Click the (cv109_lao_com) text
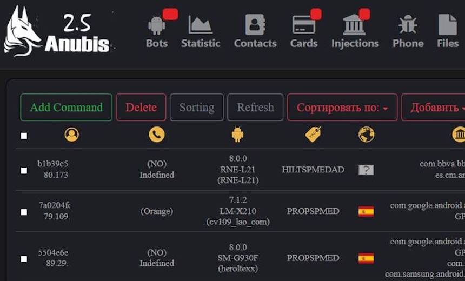 click(x=238, y=222)
